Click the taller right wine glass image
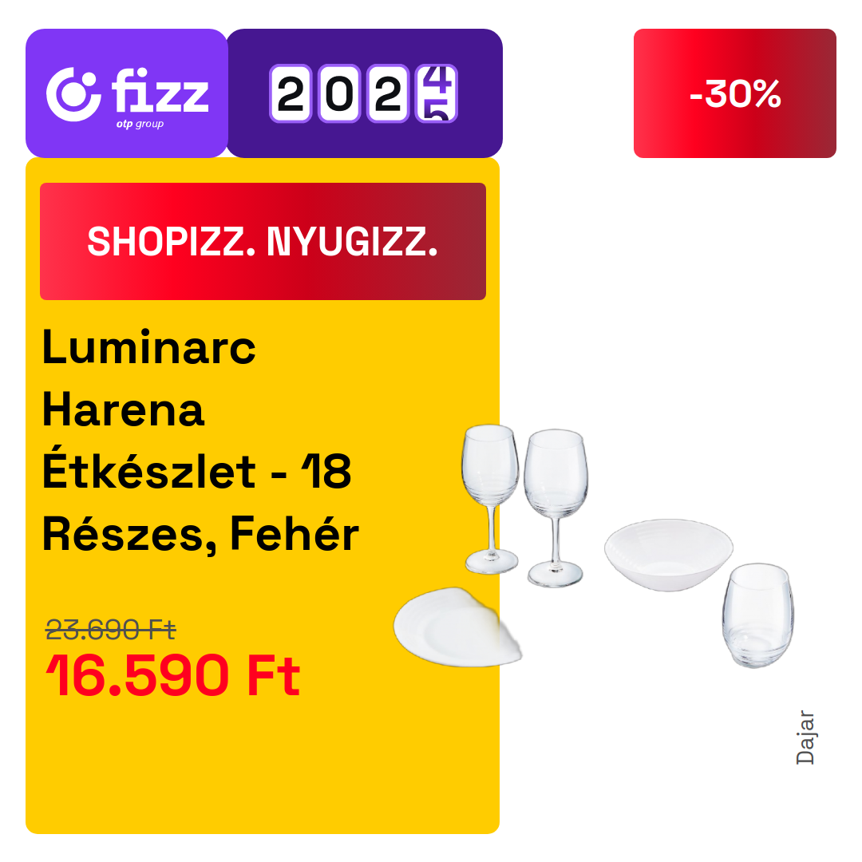The image size is (862, 862). tap(556, 508)
